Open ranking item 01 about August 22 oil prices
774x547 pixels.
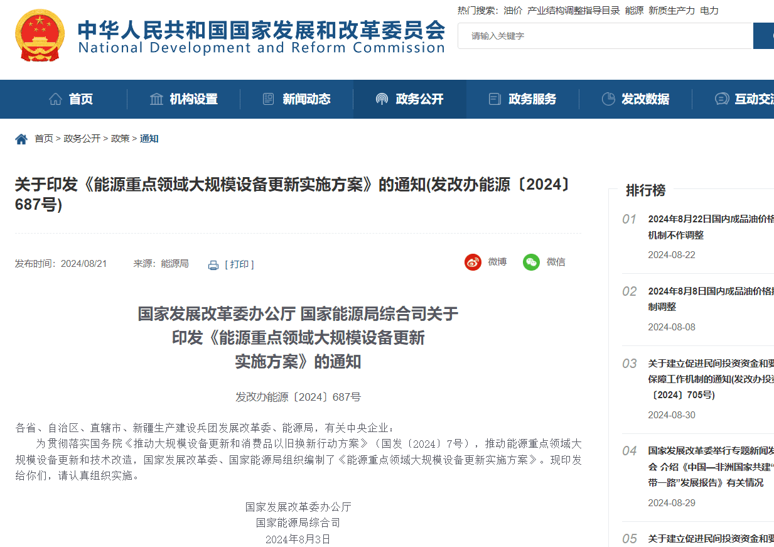pyautogui.click(x=710, y=227)
